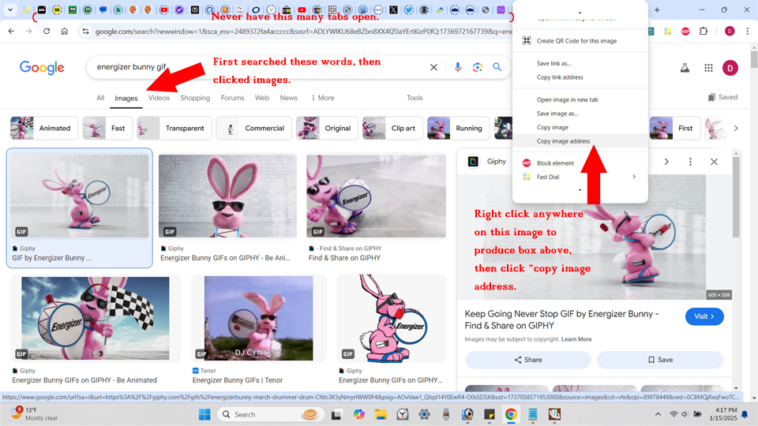
Task: Apply the Running filter chip
Action: point(458,128)
